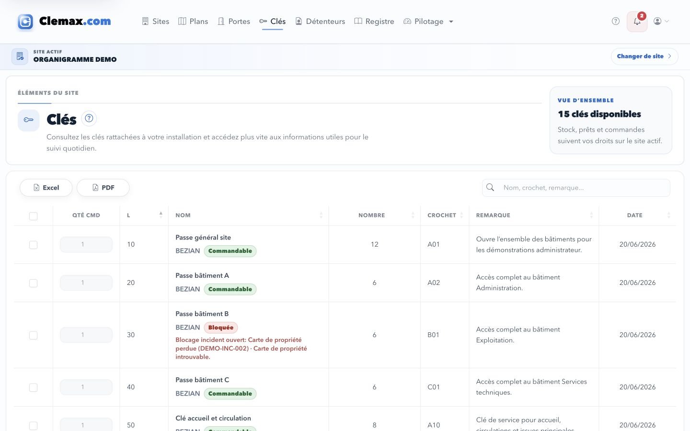Image resolution: width=690 pixels, height=431 pixels.
Task: Sort the table by REMARQUE column
Action: coord(534,215)
